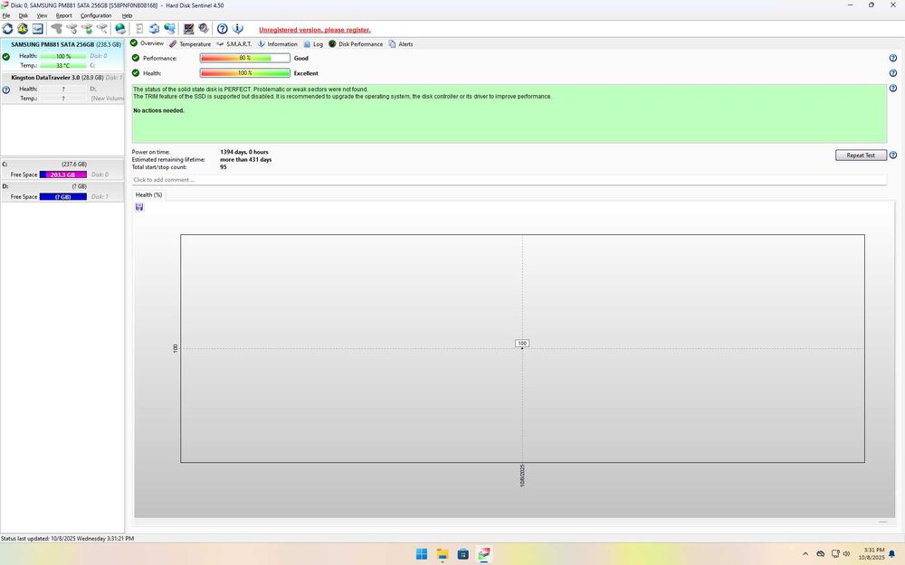Click the Repeat Test button
Viewport: 905px width, 565px height.
pyautogui.click(x=861, y=155)
